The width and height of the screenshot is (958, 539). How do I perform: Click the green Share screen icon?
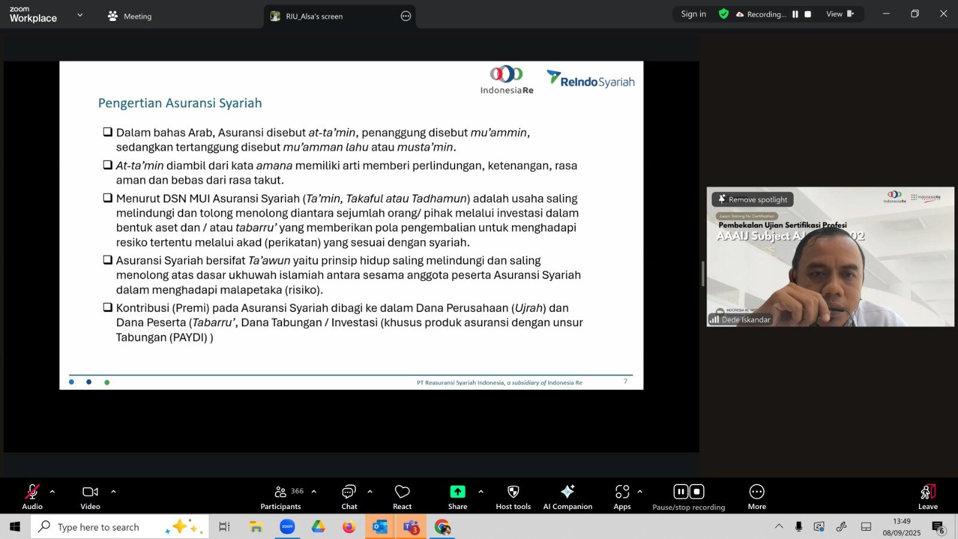pos(457,492)
